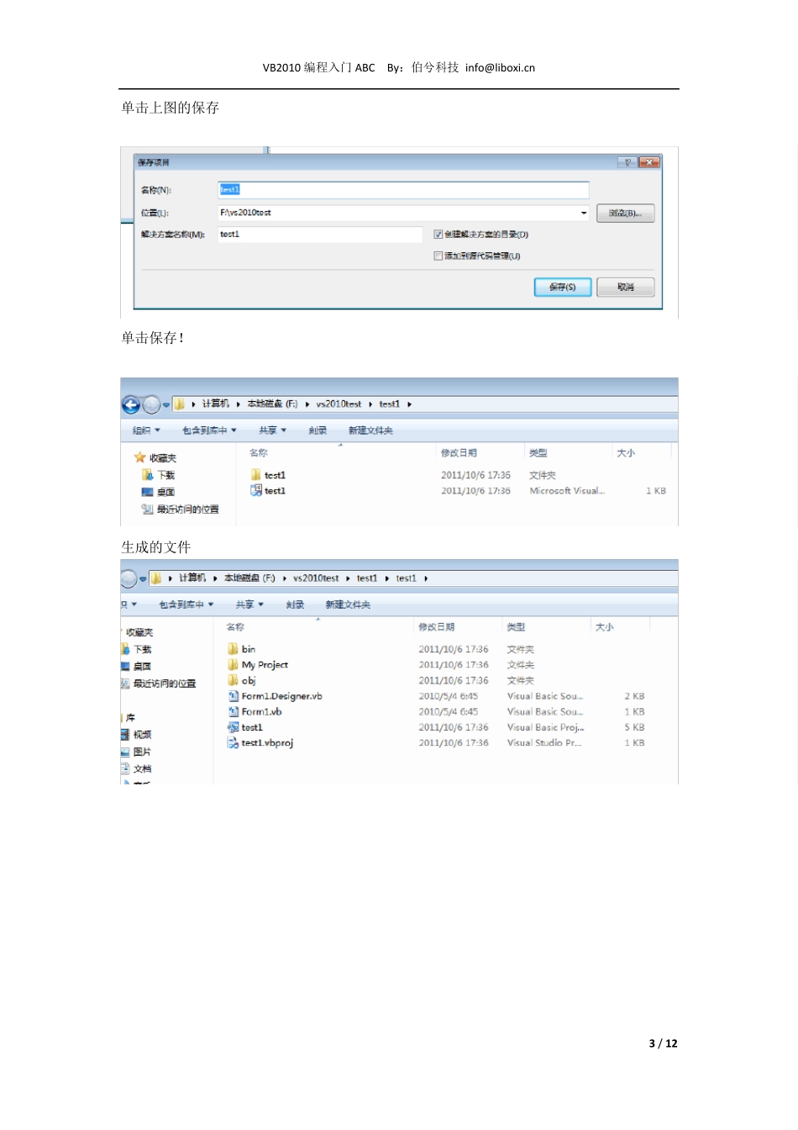Click the Visual Basic Proj... type text
The width and height of the screenshot is (798, 1130).
pyautogui.click(x=546, y=727)
